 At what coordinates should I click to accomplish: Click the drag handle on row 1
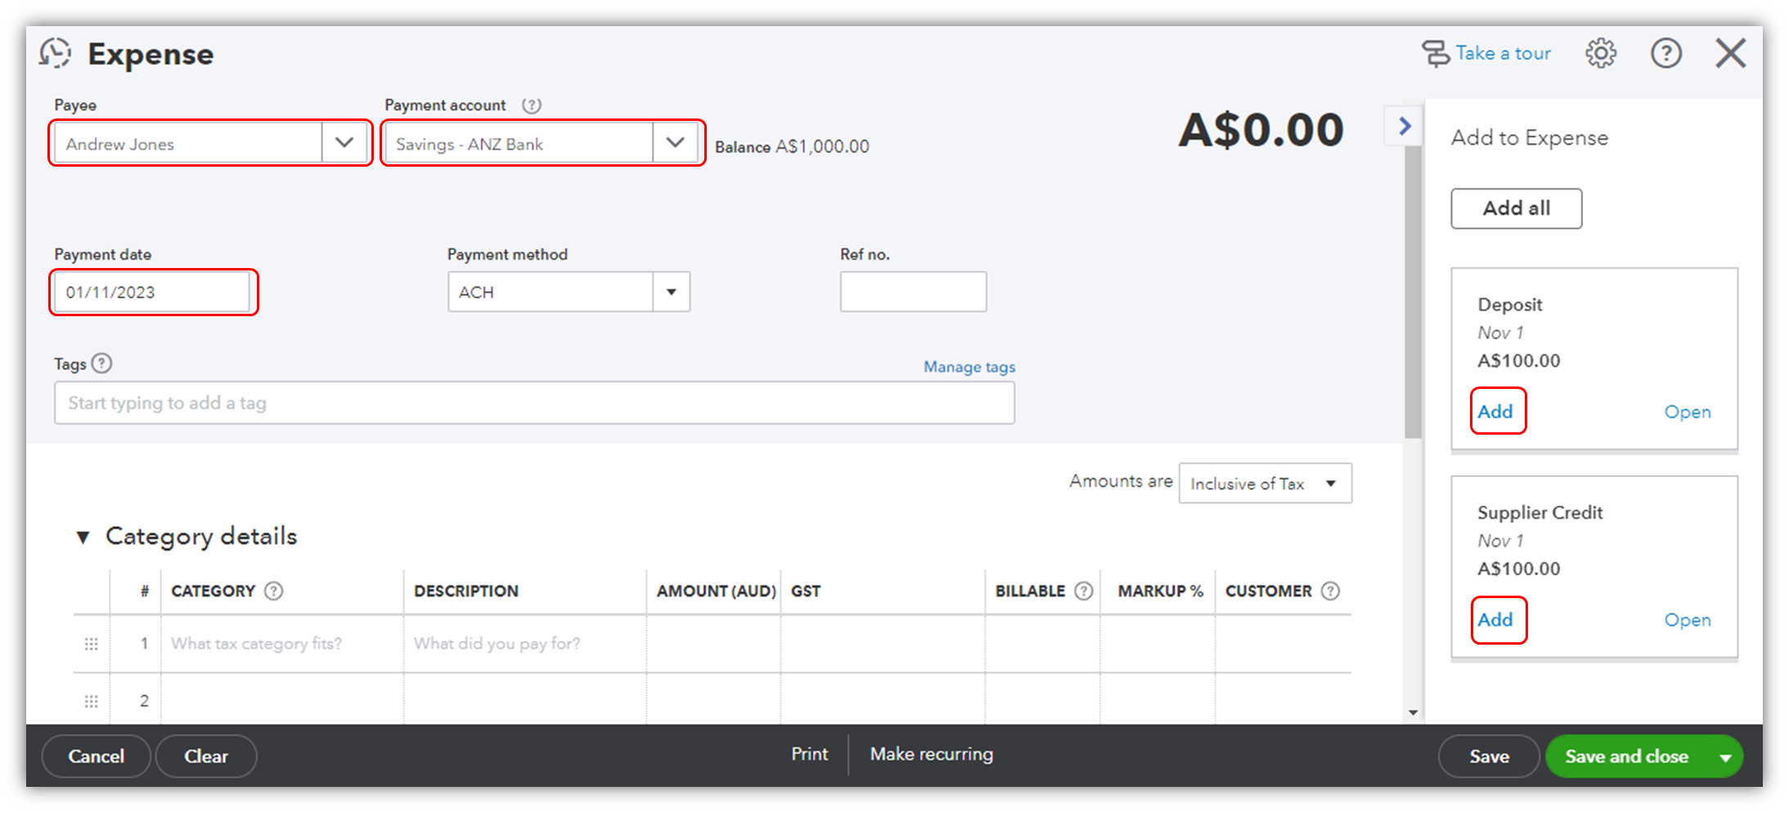[92, 644]
